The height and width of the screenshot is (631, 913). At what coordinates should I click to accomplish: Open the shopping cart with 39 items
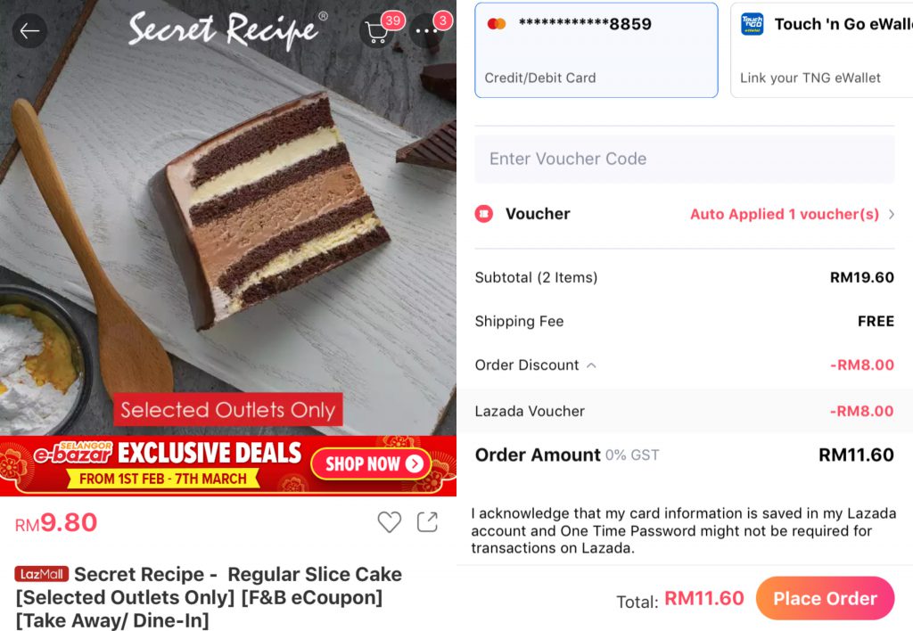pos(377,32)
